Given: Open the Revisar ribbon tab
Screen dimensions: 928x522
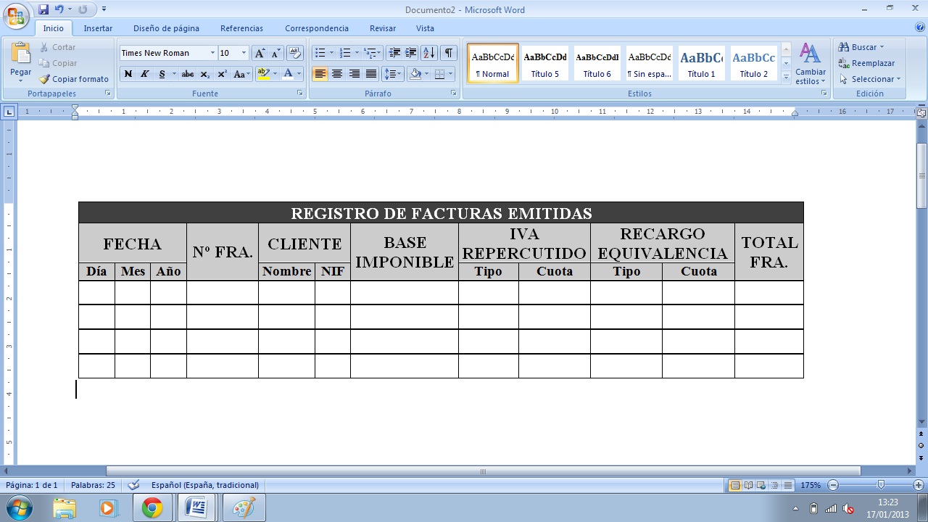Looking at the screenshot, I should tap(382, 28).
